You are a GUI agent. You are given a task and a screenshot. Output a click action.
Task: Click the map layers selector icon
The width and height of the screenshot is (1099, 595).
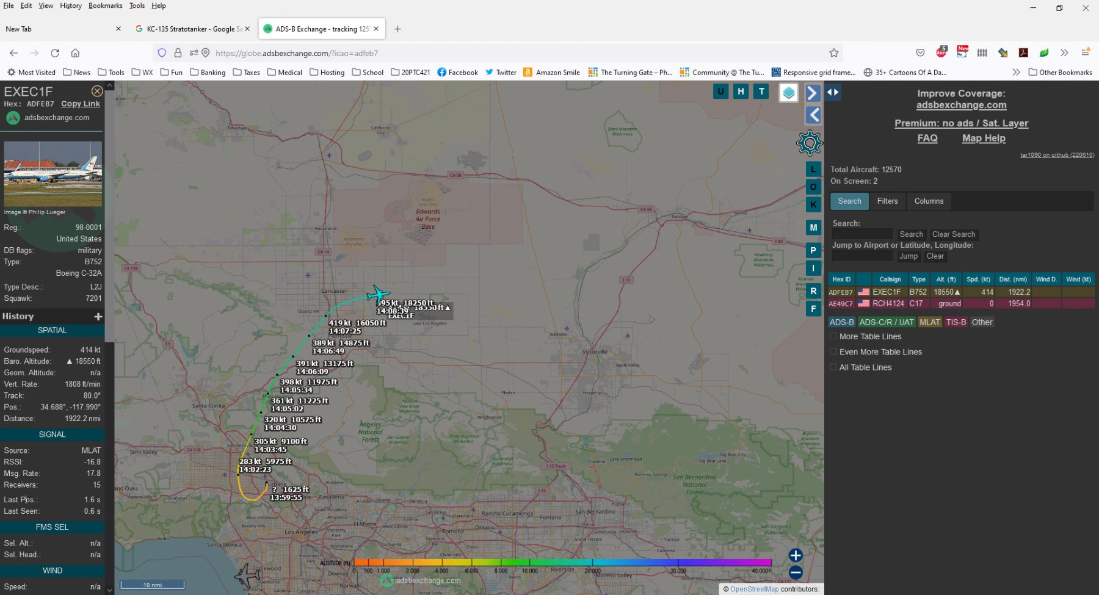(788, 93)
